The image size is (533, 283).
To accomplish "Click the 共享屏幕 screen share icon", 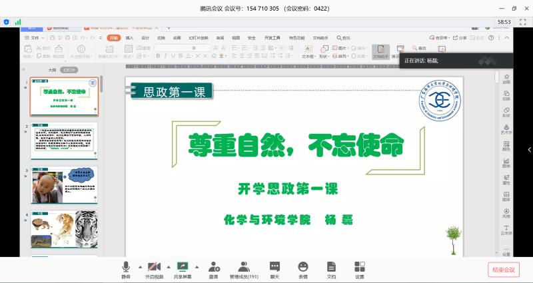I will (x=183, y=268).
